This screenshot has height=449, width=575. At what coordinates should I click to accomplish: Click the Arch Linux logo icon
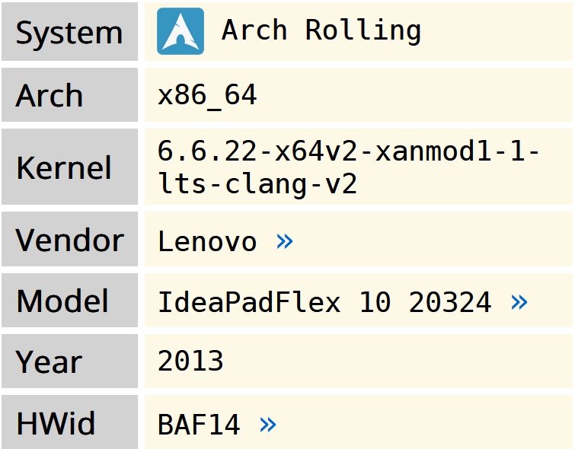click(x=180, y=31)
